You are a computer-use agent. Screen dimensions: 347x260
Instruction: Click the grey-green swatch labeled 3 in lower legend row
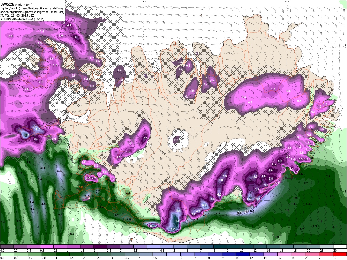point(118,254)
